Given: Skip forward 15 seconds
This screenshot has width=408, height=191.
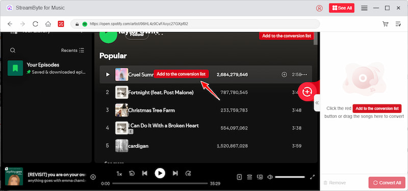Looking at the screenshot, I should coord(188,173).
